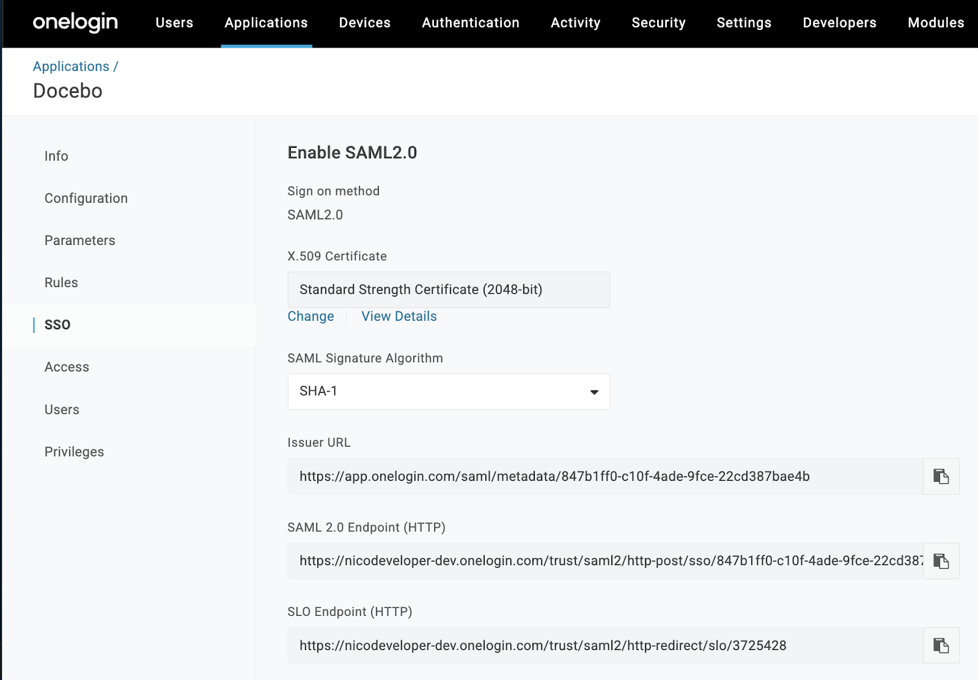The image size is (978, 680).
Task: Copy the SLO Endpoint URL
Action: coord(941,645)
